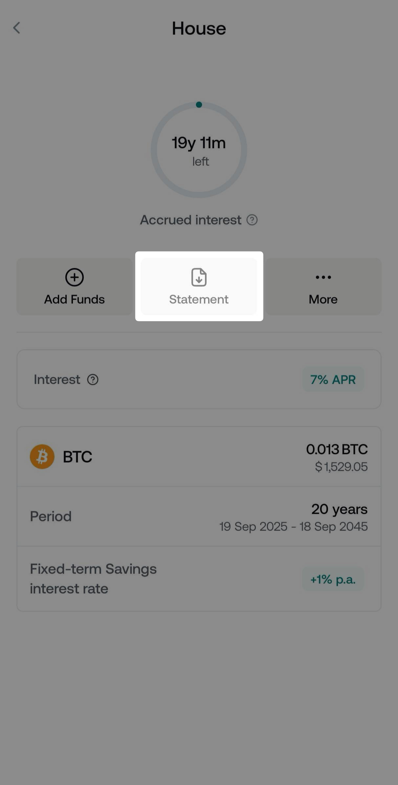Download statement via the document icon
The height and width of the screenshot is (785, 398).
(x=199, y=277)
